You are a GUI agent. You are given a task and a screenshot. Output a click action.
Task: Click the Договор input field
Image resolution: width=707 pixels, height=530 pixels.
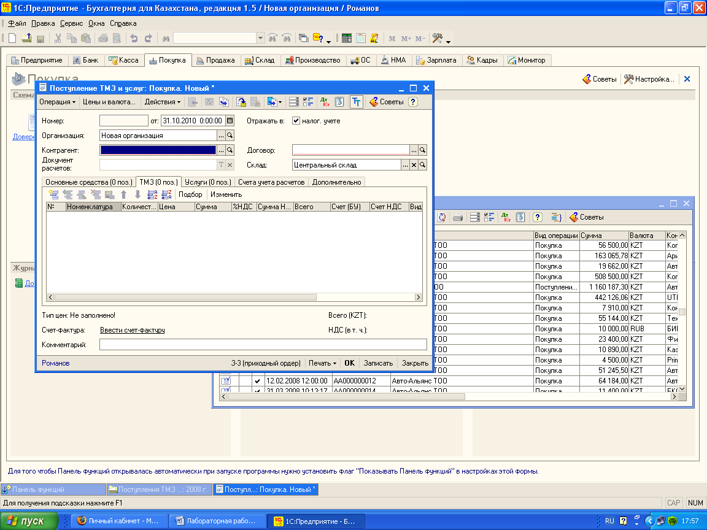pos(351,150)
